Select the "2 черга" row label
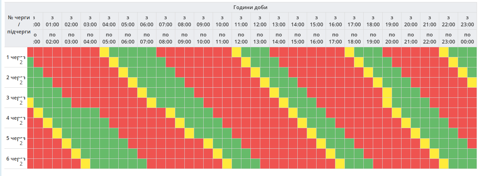This screenshot has height=176, width=478. coord(16,77)
